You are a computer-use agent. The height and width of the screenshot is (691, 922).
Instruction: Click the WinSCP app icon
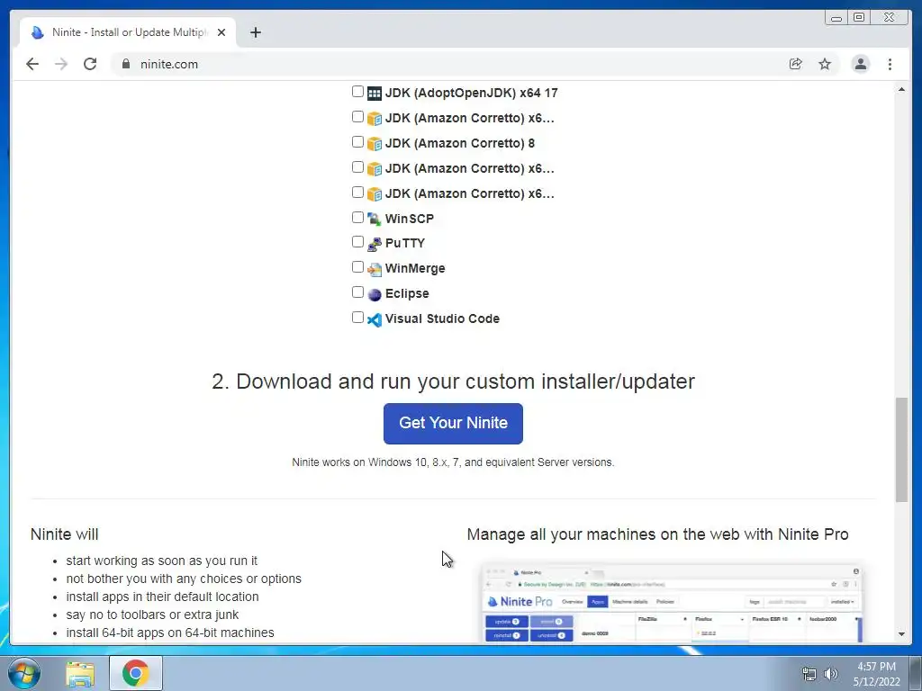(375, 220)
